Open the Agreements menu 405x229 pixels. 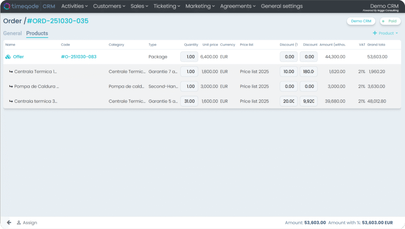(x=238, y=6)
